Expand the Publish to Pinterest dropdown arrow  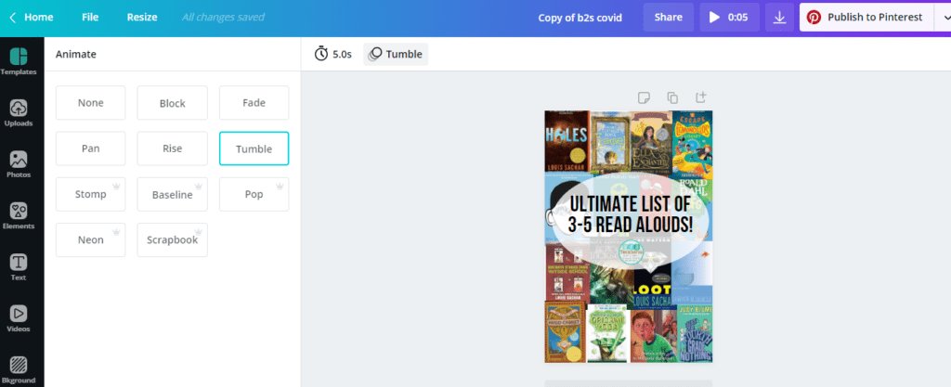(x=942, y=18)
